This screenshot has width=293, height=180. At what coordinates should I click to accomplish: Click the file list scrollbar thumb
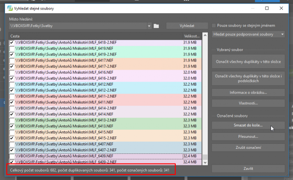pos(205,157)
